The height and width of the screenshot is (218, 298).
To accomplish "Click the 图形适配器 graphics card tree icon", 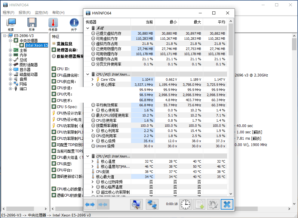I will point(16,65).
